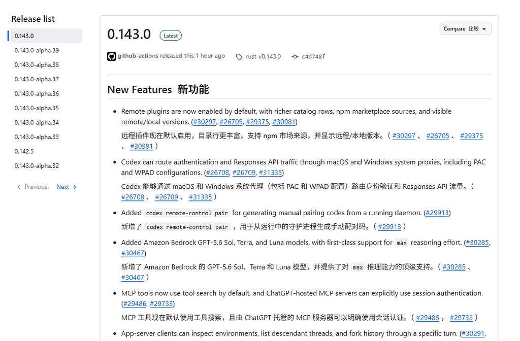Click the Next pagination chevron
This screenshot has height=341, width=520.
[75, 187]
